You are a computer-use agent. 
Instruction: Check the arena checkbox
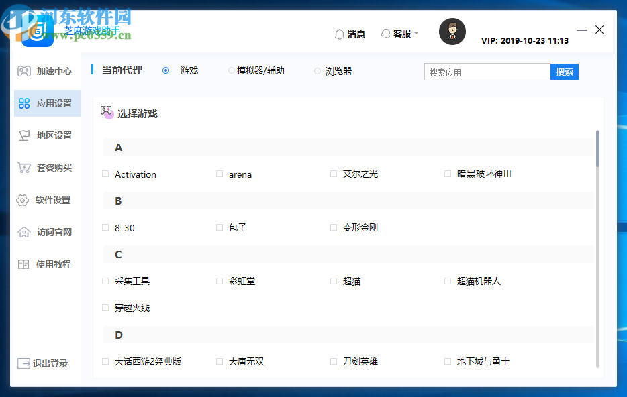(220, 174)
